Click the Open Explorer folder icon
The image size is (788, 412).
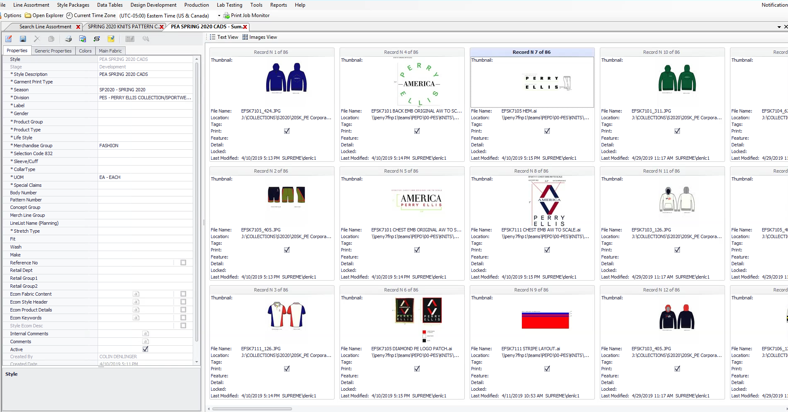click(x=28, y=15)
